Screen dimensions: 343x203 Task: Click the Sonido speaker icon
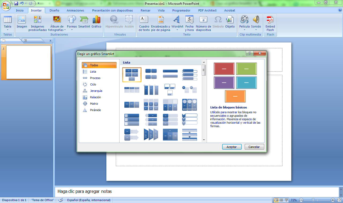coord(256,20)
